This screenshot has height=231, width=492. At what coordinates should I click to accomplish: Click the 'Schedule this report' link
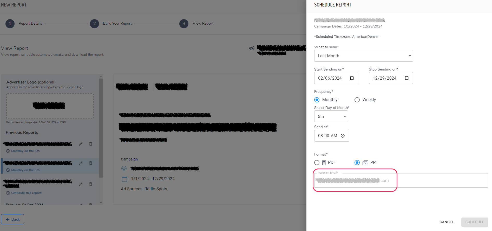click(x=26, y=193)
